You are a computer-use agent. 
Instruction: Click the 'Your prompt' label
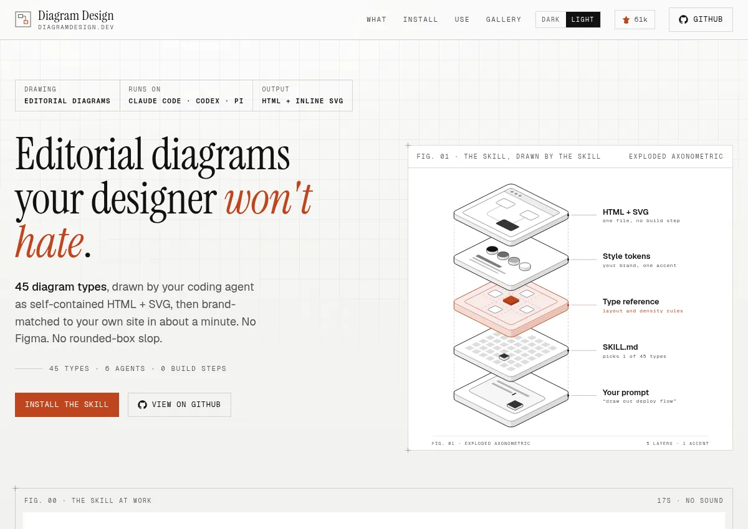tap(626, 393)
